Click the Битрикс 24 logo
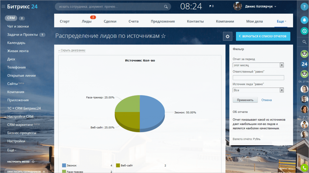Screen dimensions: 309x173 [x=22, y=7]
